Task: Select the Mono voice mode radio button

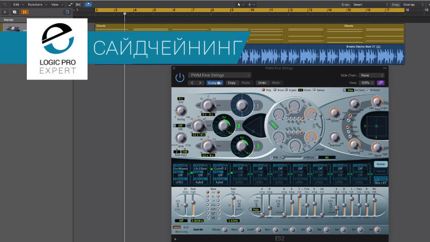Action: pyautogui.click(x=275, y=90)
